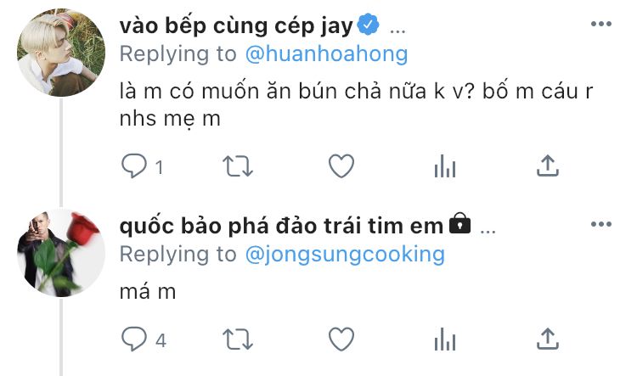This screenshot has height=376, width=637.
Task: Open more options for cép jay tweet
Action: (x=601, y=24)
